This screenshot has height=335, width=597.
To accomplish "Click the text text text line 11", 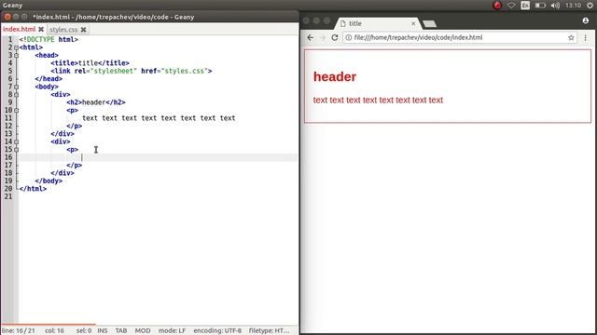I will (159, 118).
